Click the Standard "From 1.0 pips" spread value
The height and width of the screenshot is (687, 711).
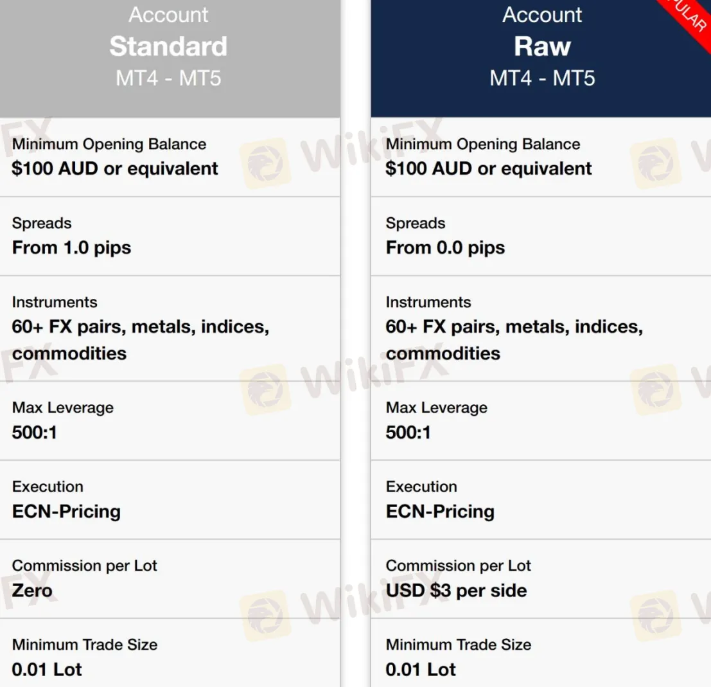[x=71, y=248]
